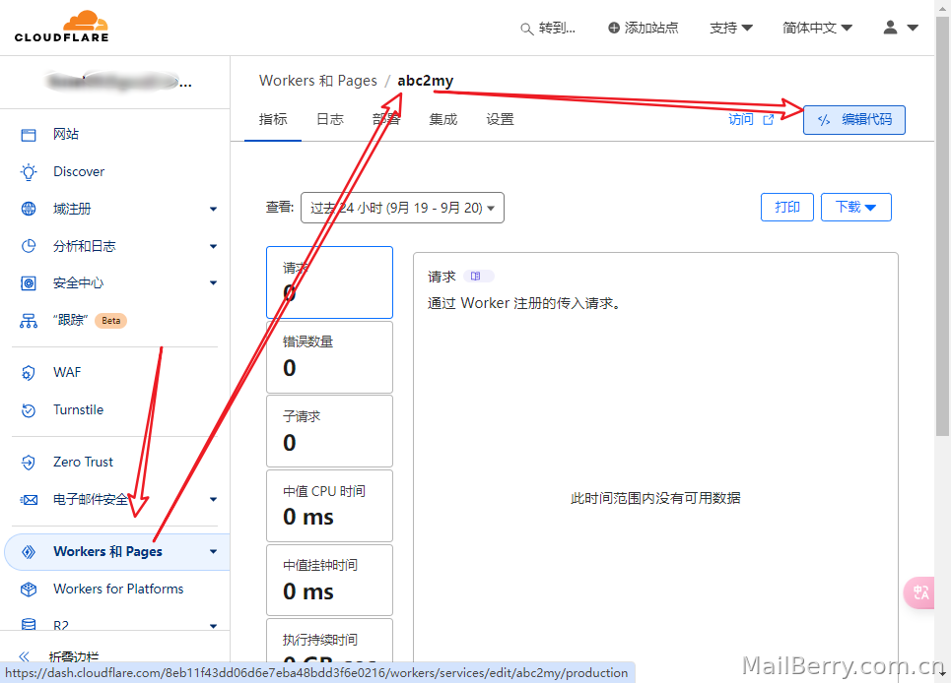Image resolution: width=951 pixels, height=683 pixels.
Task: Open the user account avatar icon
Action: click(x=890, y=28)
